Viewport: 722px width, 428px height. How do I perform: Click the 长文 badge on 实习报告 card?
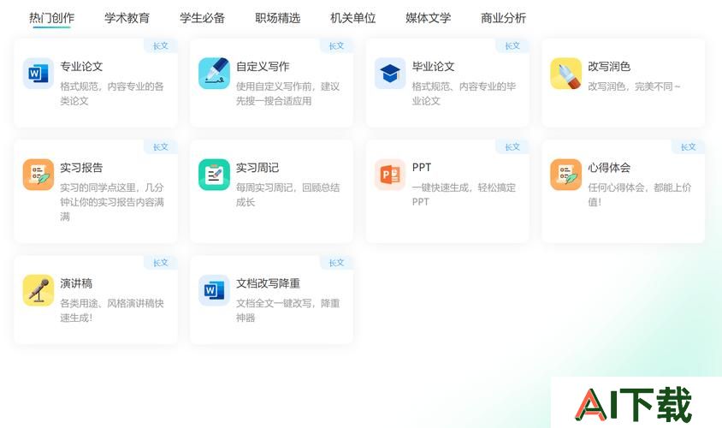tap(161, 147)
